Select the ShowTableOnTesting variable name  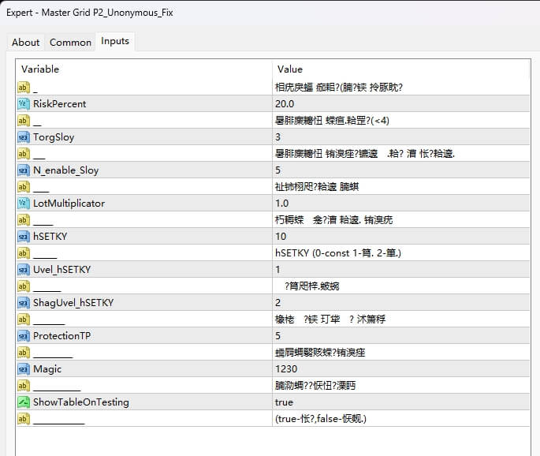tap(81, 402)
